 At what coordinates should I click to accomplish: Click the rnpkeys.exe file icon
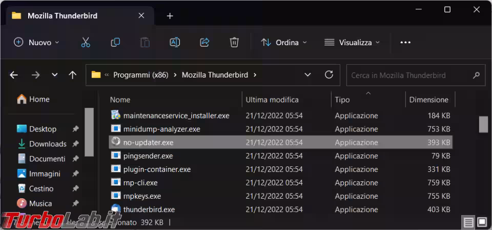116,196
